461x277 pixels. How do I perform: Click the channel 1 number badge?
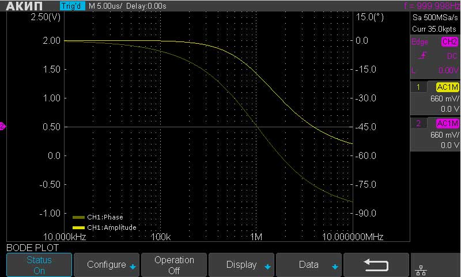point(418,87)
